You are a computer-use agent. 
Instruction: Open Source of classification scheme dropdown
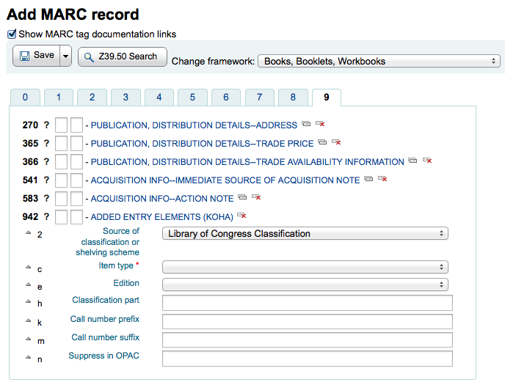point(305,234)
